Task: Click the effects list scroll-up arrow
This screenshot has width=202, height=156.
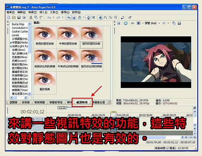Action: pyautogui.click(x=30, y=24)
